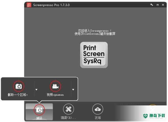Click the Screenpresso Pro 1.7.3.0 title text
The width and height of the screenshot is (168, 122).
(x=52, y=5)
